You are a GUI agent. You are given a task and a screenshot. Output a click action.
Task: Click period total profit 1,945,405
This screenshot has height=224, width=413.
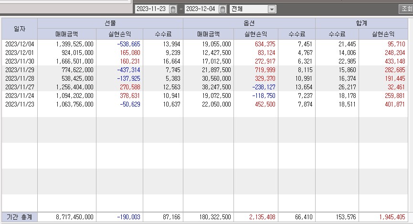click(x=392, y=217)
